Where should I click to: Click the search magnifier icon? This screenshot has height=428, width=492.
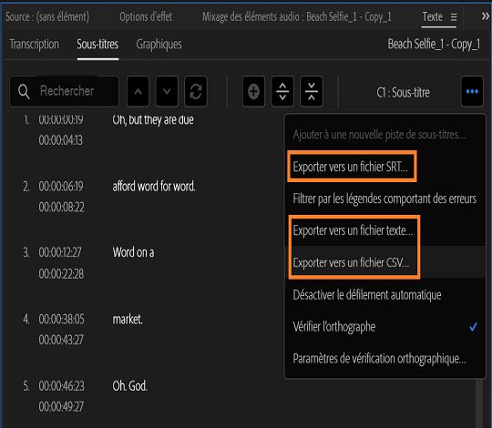pos(24,92)
